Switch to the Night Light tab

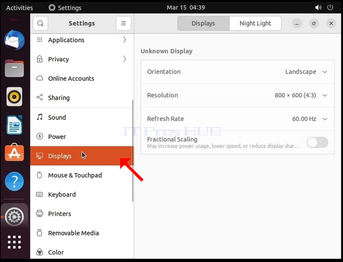pos(255,23)
